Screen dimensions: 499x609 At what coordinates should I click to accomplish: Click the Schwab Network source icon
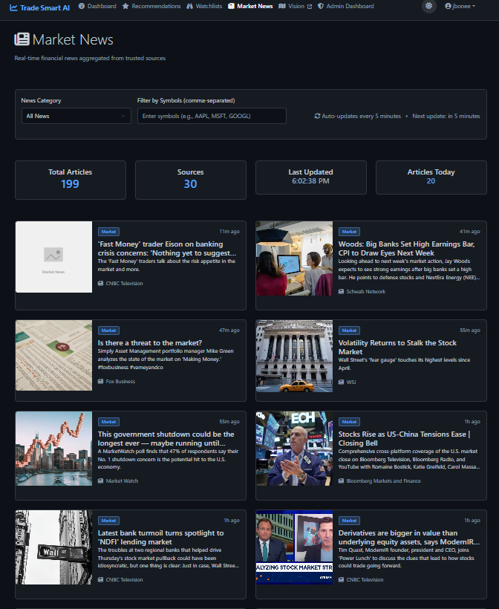point(342,291)
